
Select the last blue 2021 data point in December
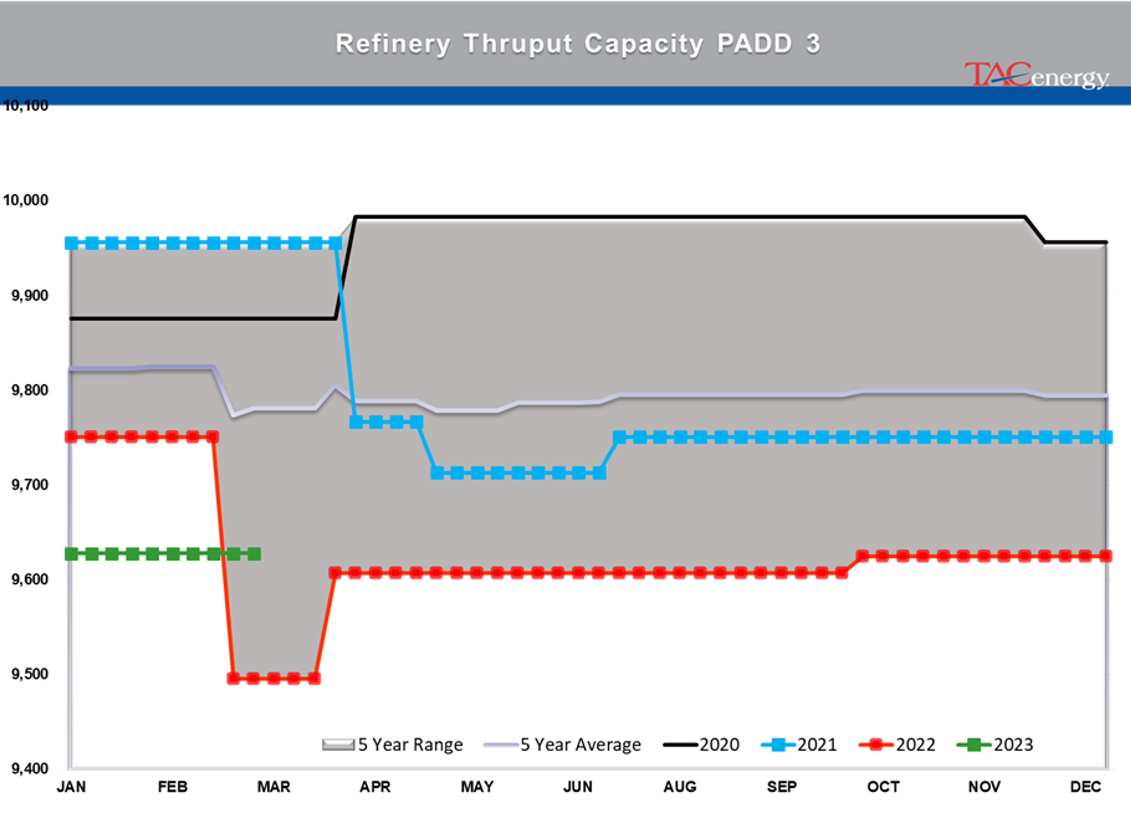(1106, 437)
